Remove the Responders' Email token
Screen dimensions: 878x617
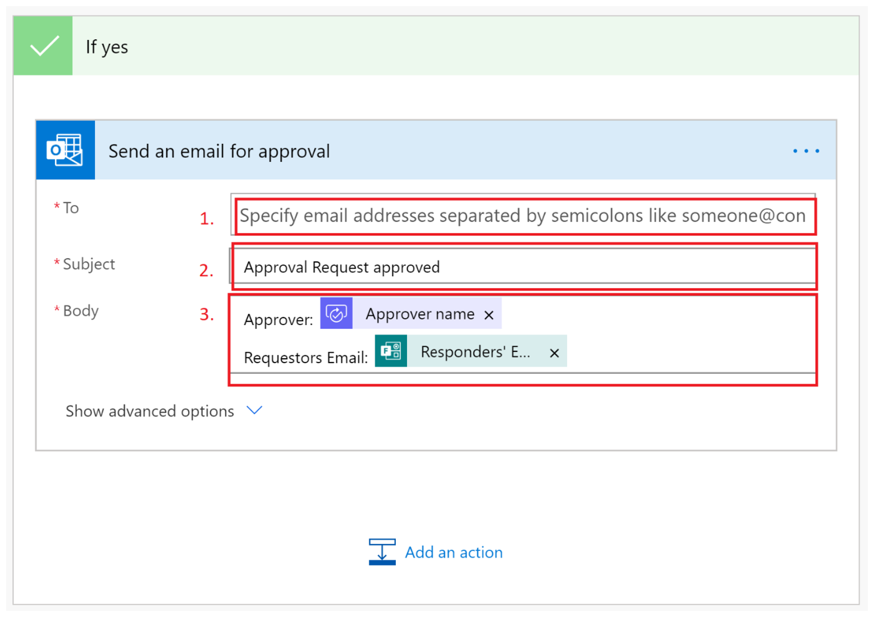(x=554, y=353)
